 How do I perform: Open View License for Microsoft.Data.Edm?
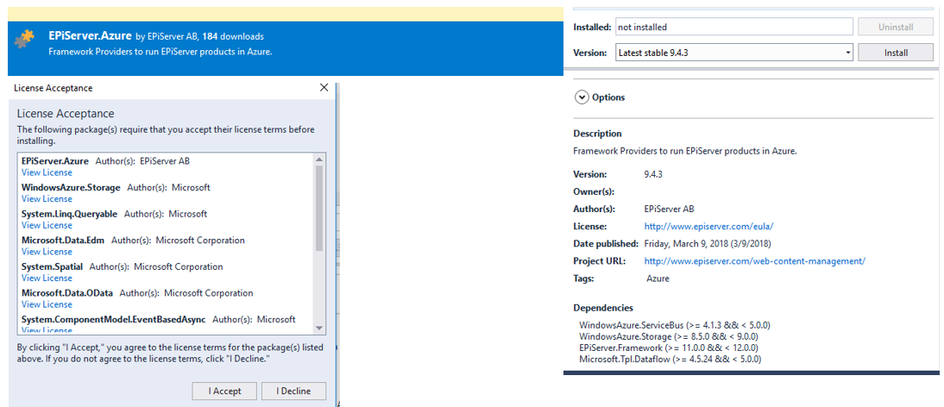[x=47, y=252]
